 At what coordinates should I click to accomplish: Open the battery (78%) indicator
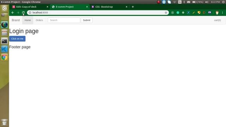point(198,2)
